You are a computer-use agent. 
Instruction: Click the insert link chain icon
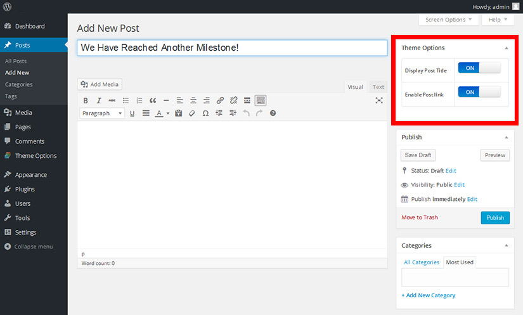(x=220, y=100)
